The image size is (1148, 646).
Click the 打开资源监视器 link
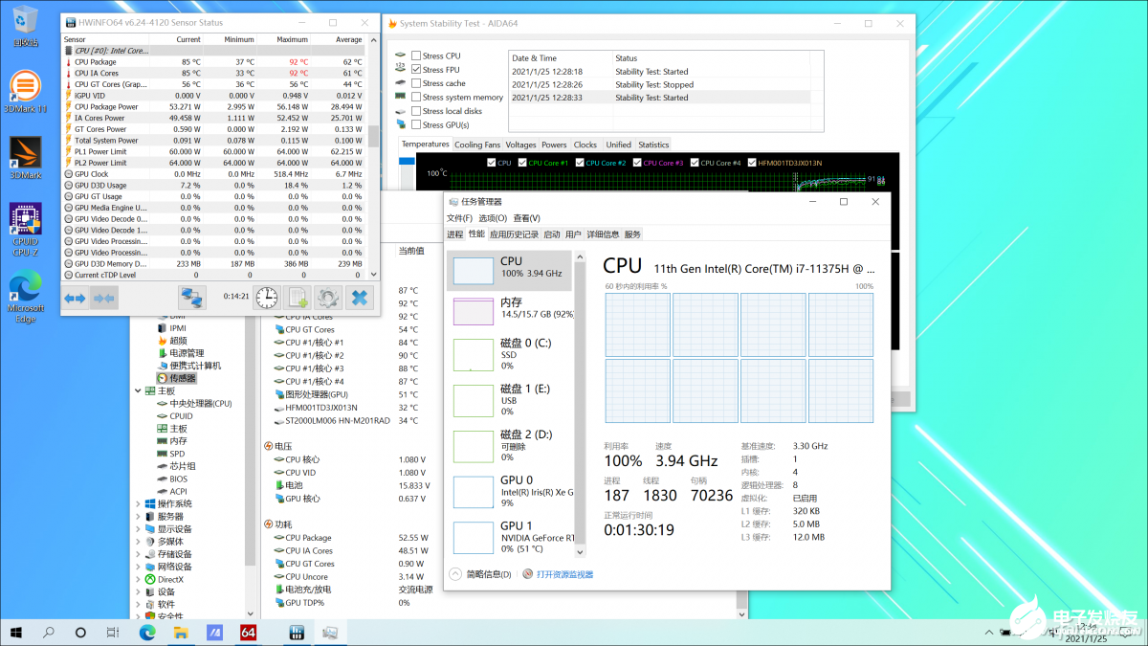[565, 574]
